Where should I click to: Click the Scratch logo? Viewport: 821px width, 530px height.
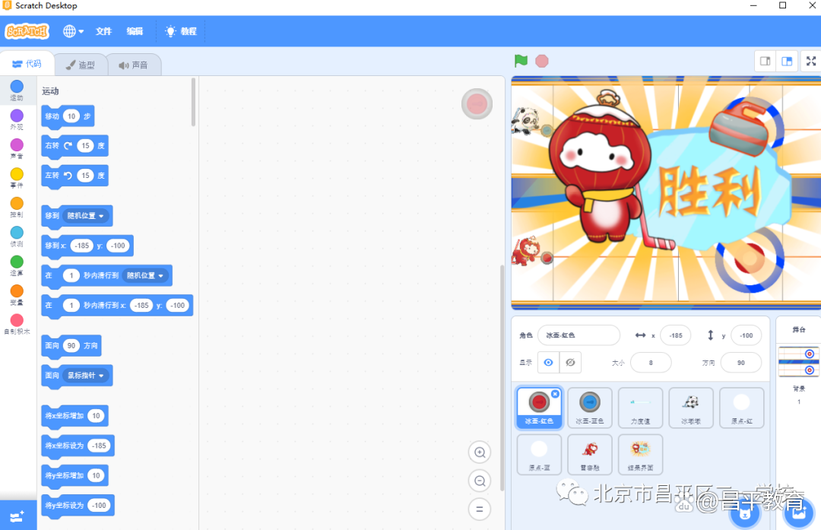27,31
